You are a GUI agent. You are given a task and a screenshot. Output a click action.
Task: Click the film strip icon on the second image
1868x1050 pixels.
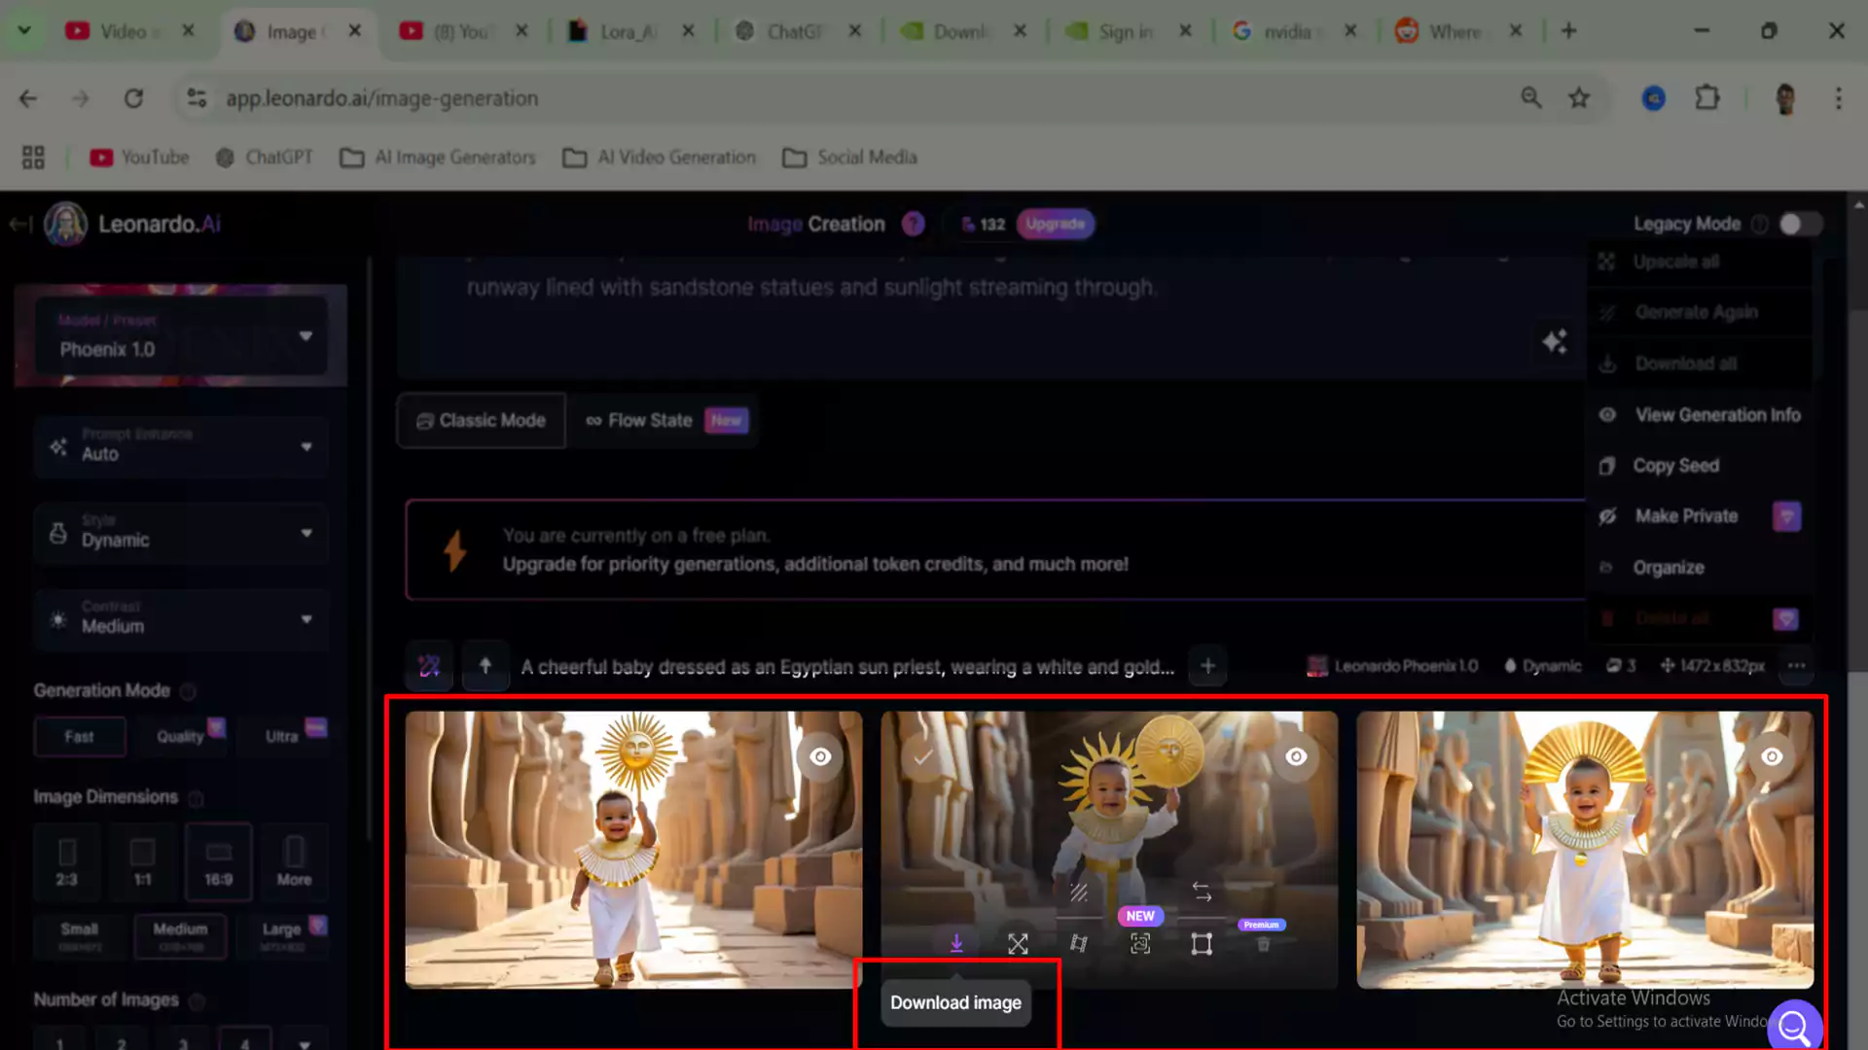pyautogui.click(x=1079, y=943)
